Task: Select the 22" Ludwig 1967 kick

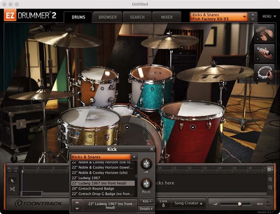Action: click(103, 178)
